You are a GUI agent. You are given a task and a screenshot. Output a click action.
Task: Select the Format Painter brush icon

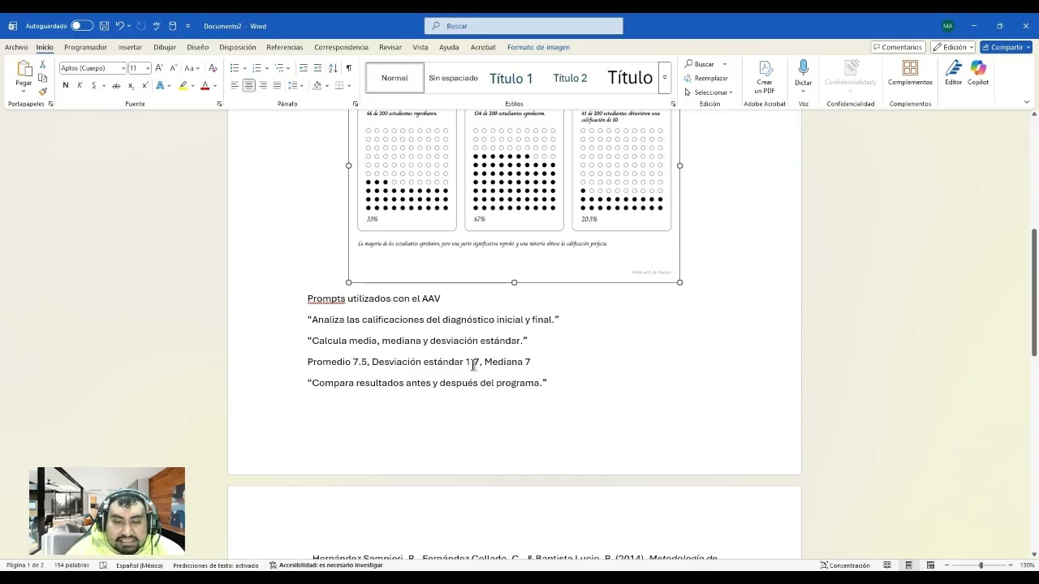[43, 91]
